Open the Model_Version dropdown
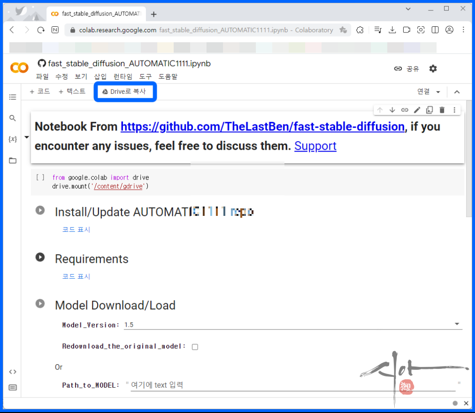Viewport: 475px width, 413px height. (292, 325)
